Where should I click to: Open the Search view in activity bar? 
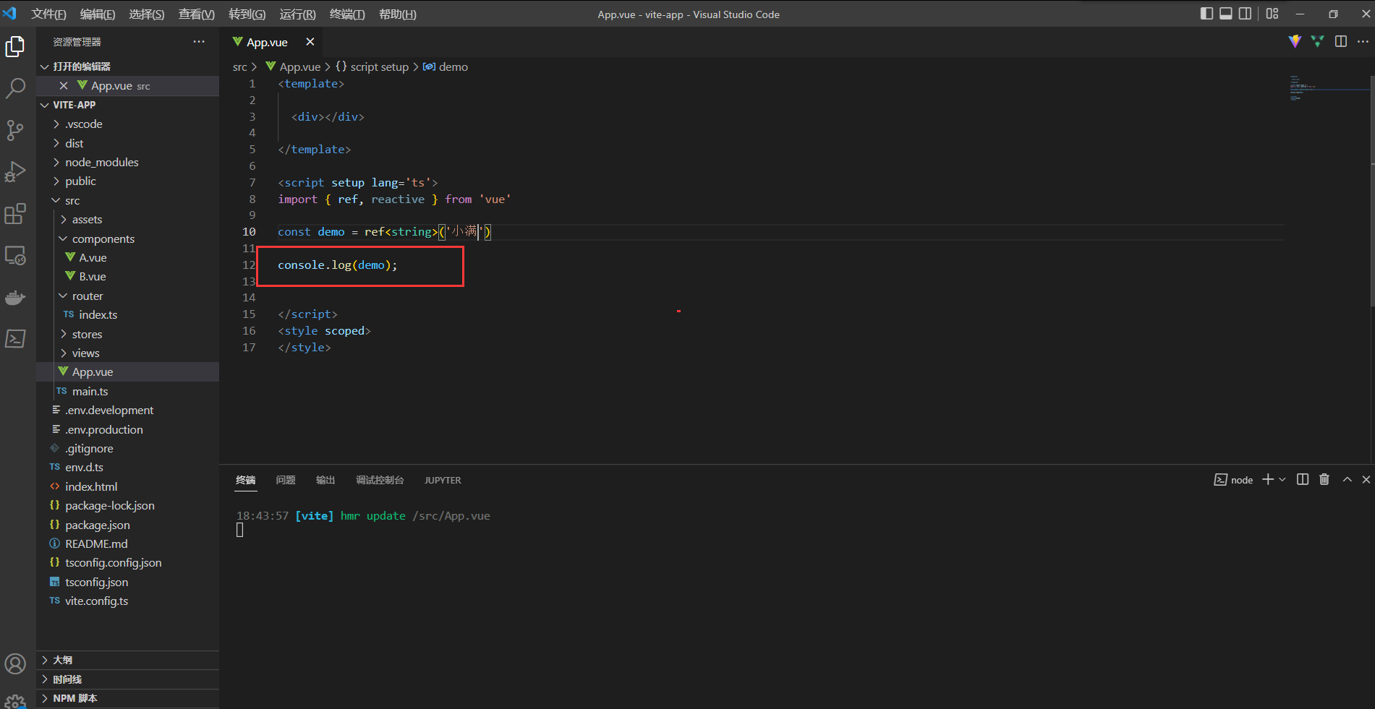tap(15, 88)
